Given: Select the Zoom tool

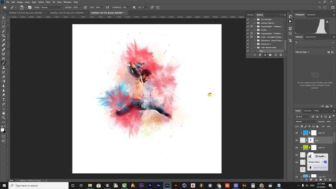Looking at the screenshot, I should (4, 118).
